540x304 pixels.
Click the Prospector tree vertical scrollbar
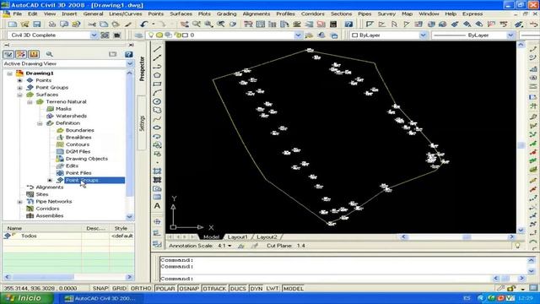[x=129, y=144]
